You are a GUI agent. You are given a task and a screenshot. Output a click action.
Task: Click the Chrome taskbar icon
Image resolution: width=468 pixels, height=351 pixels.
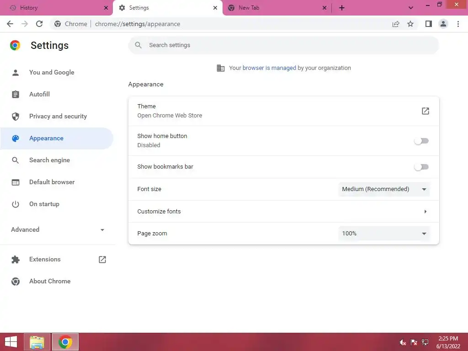pyautogui.click(x=65, y=342)
